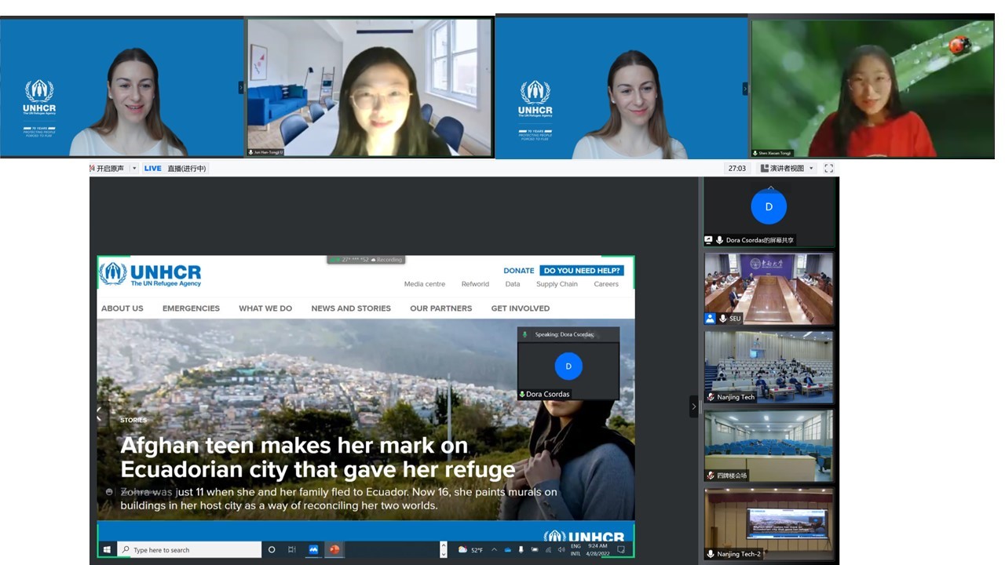1005x565 pixels.
Task: Select the 四牌楼会场 participant video tile
Action: click(769, 446)
